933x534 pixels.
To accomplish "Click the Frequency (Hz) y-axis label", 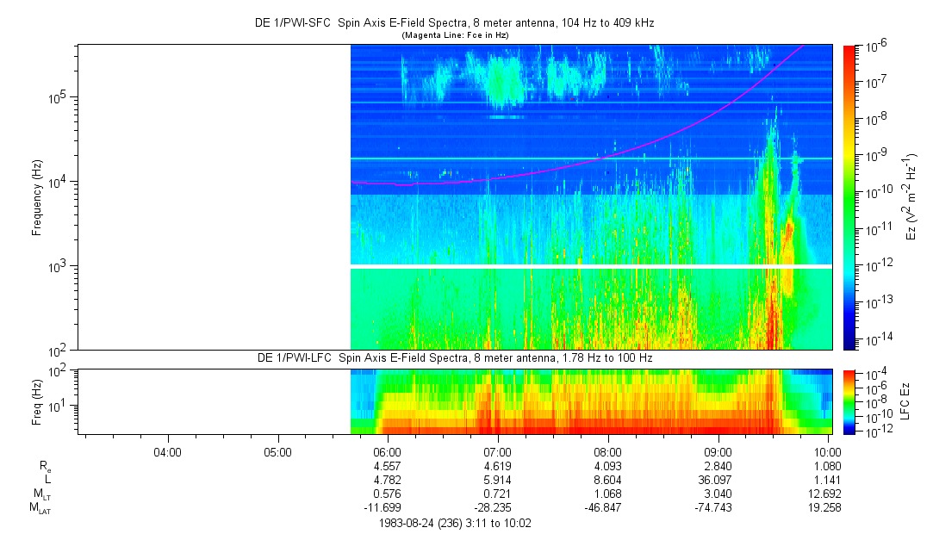I will tap(36, 197).
